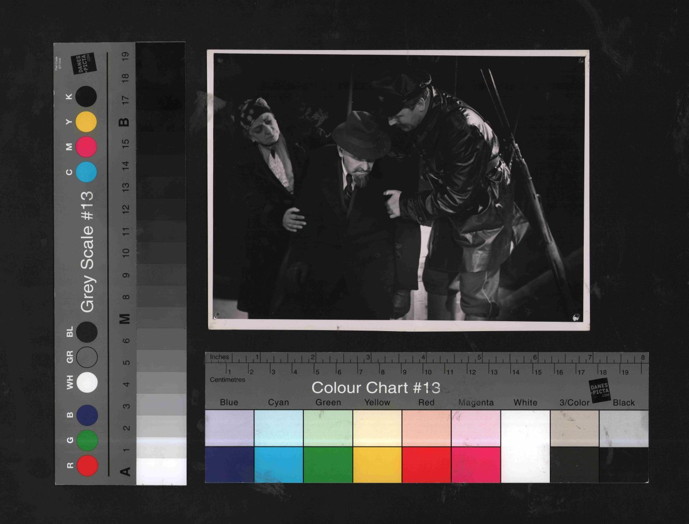Select the yellow circle labeled Y

(x=86, y=122)
